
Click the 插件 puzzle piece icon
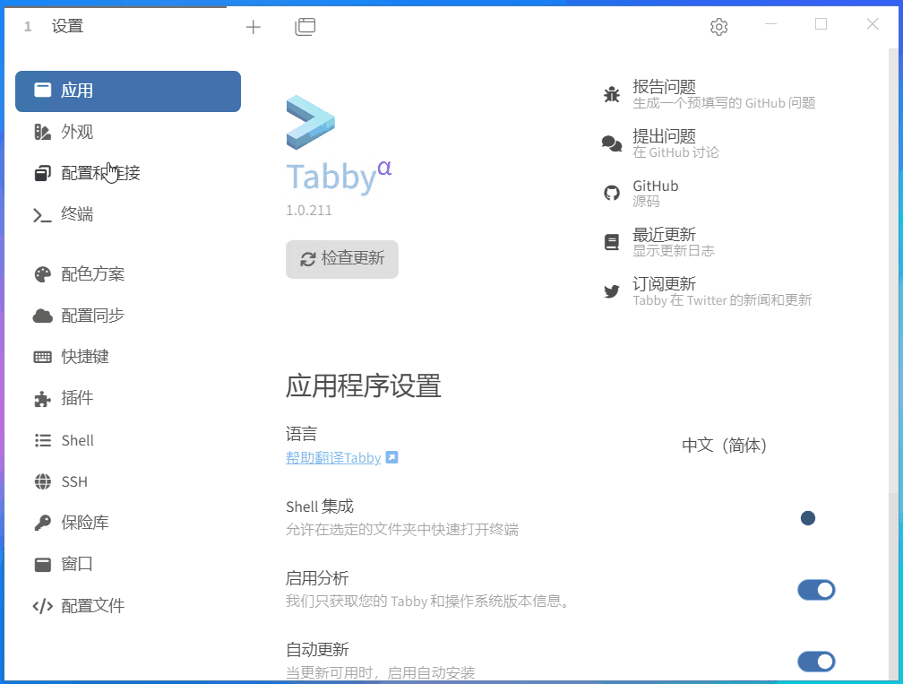(x=42, y=398)
